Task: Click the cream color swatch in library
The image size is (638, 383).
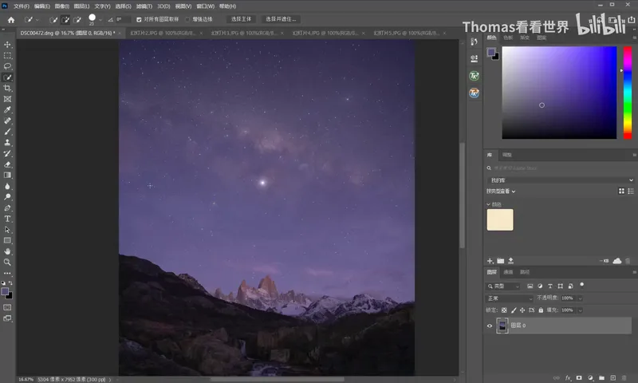Action: [500, 219]
